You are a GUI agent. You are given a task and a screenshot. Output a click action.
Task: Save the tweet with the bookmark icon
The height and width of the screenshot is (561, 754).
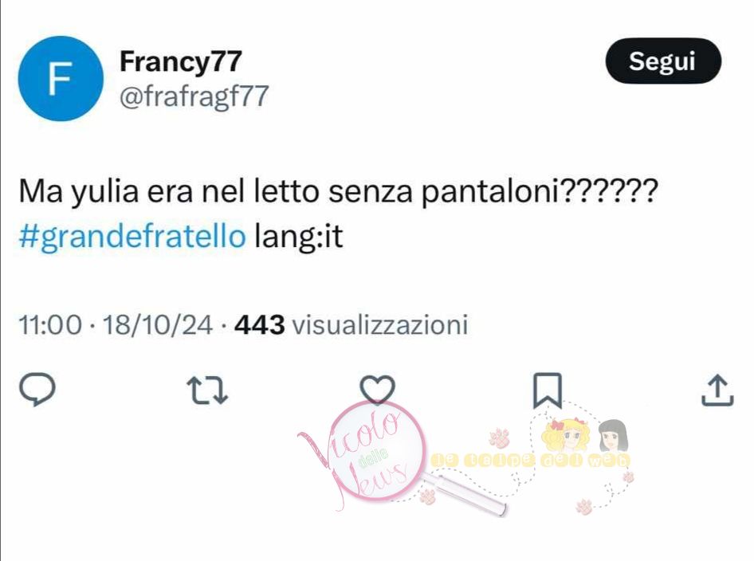[x=548, y=390]
